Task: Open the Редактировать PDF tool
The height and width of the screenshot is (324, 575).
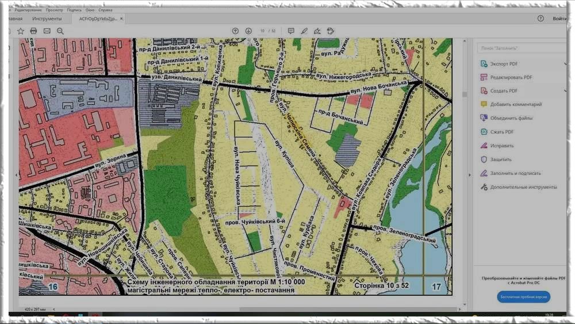Action: [x=511, y=77]
